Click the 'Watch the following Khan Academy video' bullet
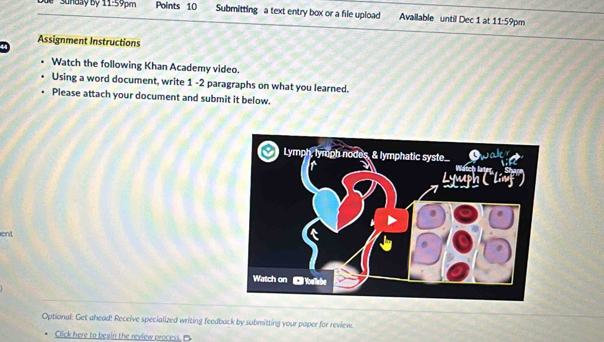 [x=146, y=66]
